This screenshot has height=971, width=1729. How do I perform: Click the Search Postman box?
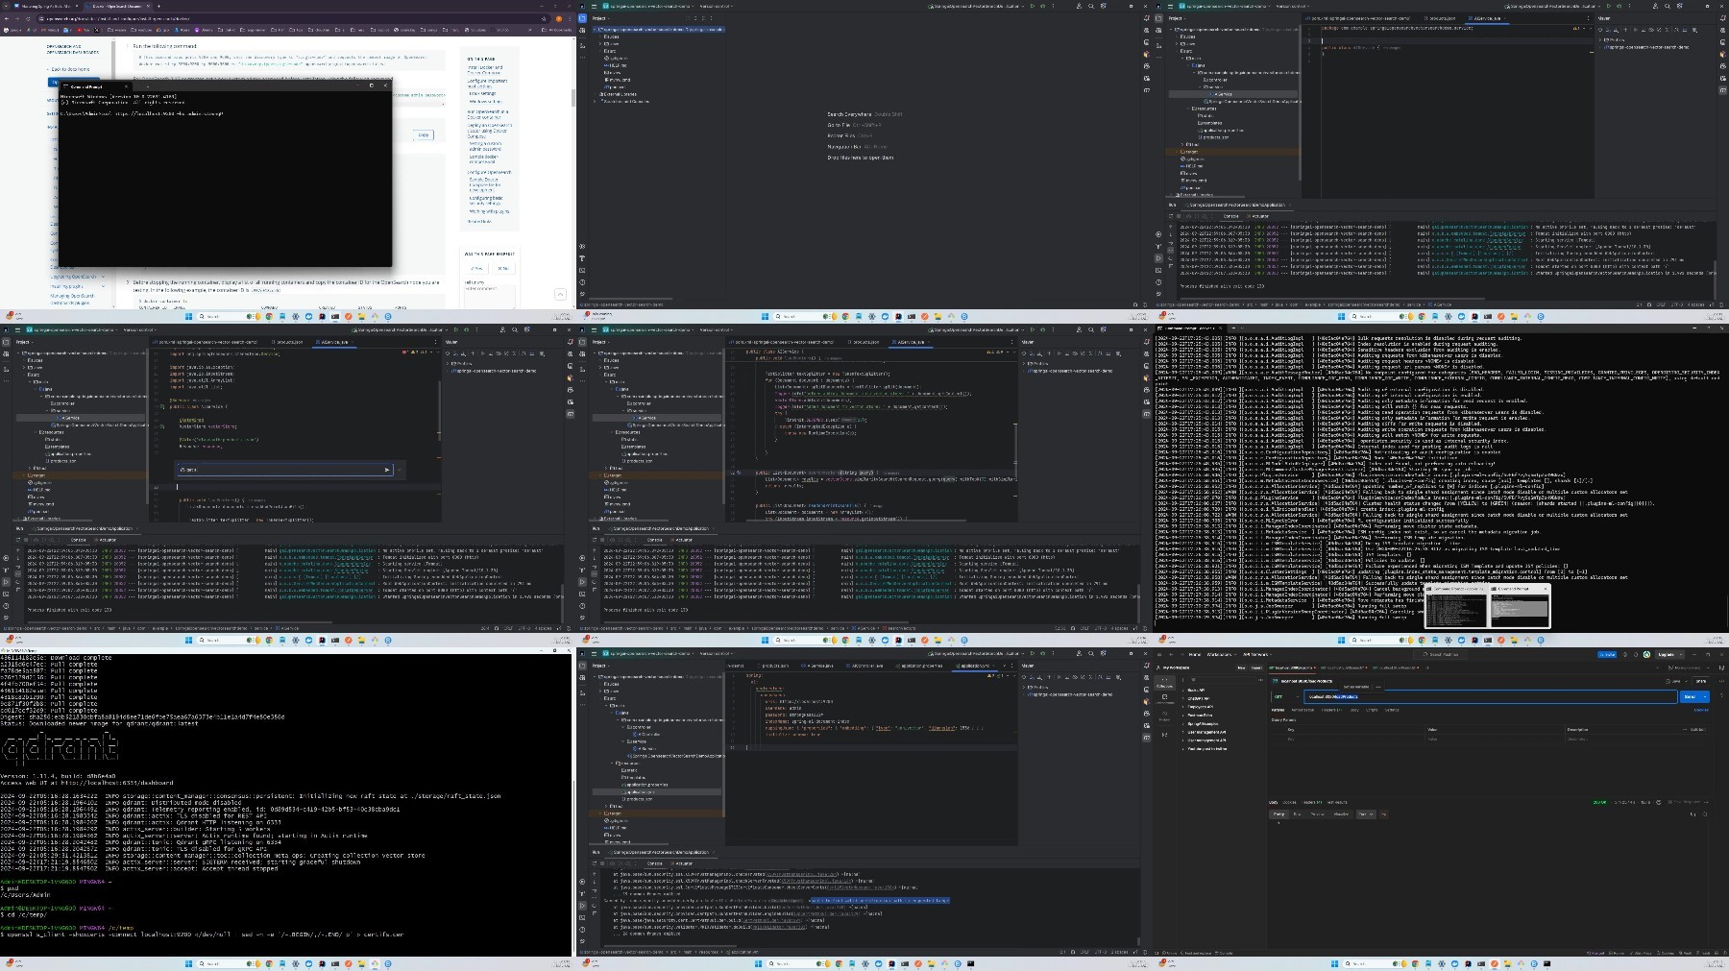[1440, 654]
